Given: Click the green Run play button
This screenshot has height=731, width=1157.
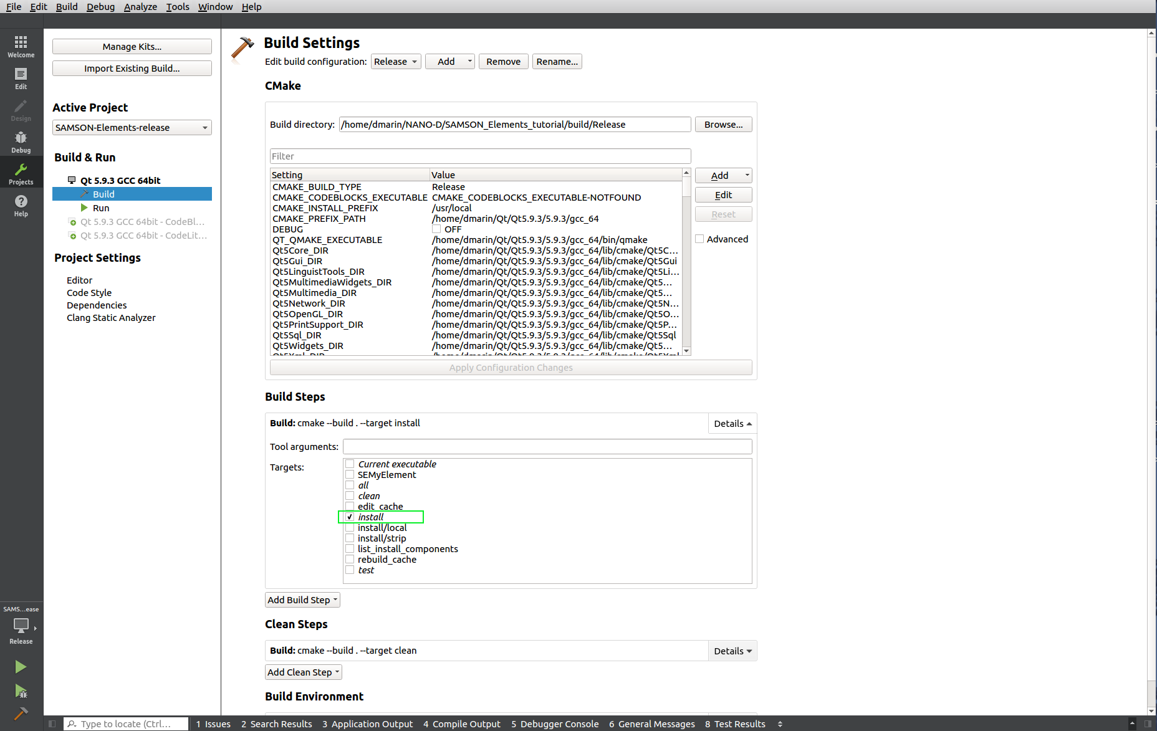Looking at the screenshot, I should tap(21, 667).
